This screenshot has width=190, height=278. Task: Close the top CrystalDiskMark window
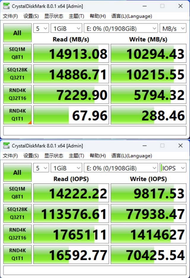point(180,6)
